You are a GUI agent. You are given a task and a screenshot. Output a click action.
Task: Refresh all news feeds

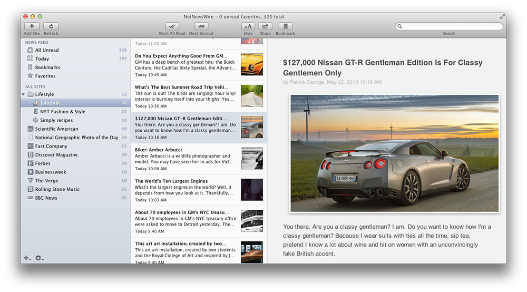tap(51, 26)
